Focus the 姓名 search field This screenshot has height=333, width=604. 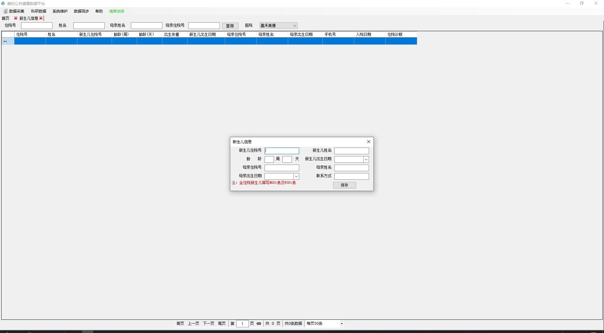(x=89, y=25)
